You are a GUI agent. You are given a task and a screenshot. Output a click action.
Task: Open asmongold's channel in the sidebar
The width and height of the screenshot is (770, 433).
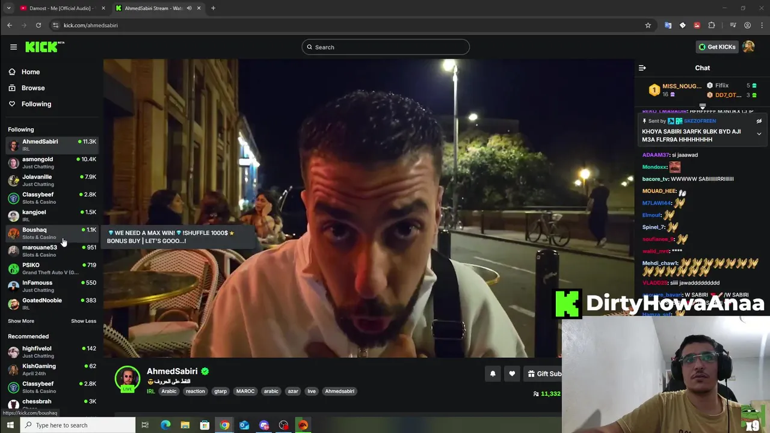click(x=52, y=162)
